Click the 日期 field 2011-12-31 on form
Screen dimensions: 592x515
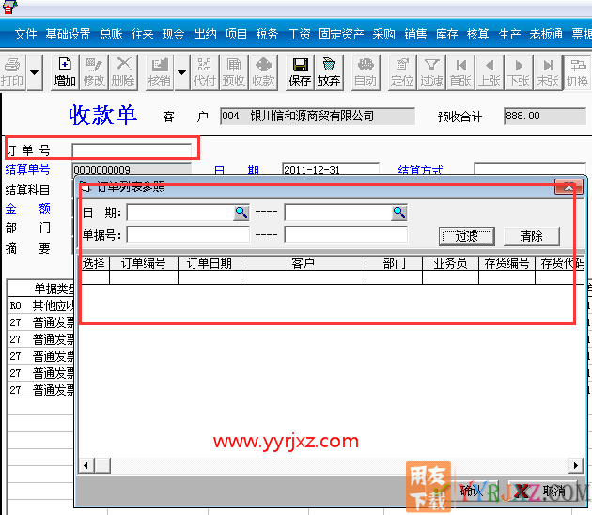(x=331, y=168)
